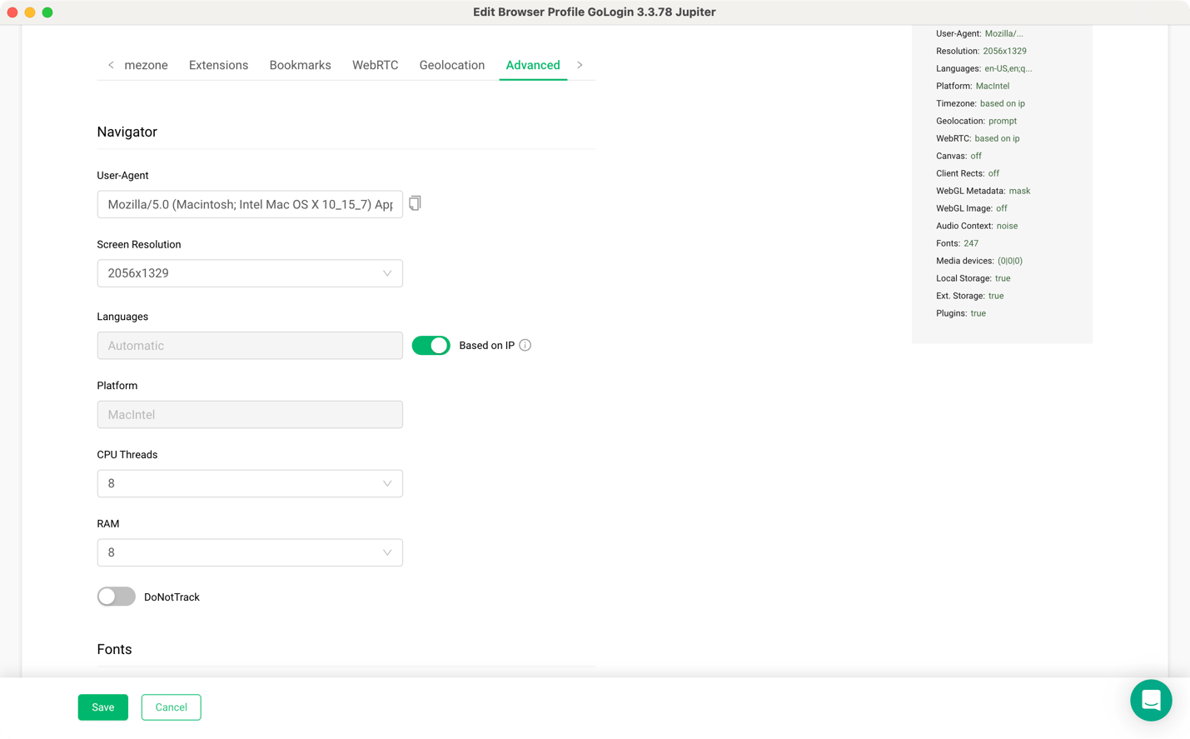Click the Client Rects off summary value

993,173
